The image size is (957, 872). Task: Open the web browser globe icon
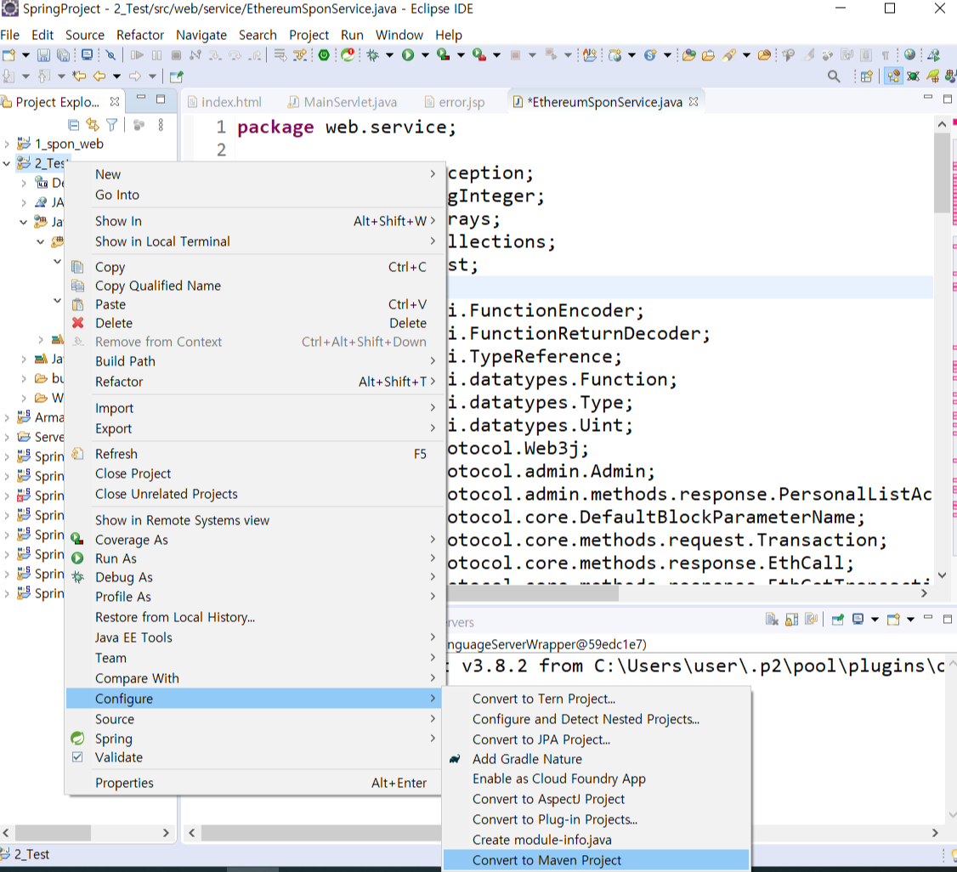[910, 54]
